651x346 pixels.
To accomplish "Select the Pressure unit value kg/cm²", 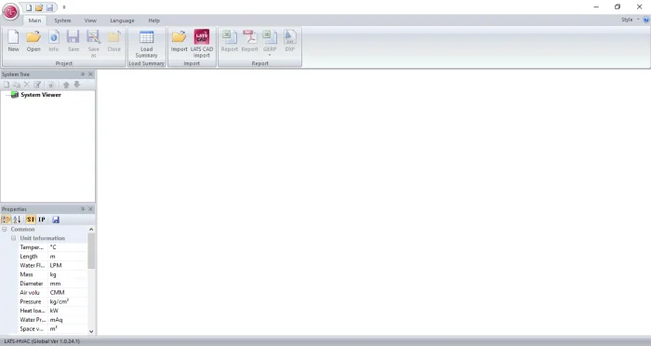I will point(68,301).
